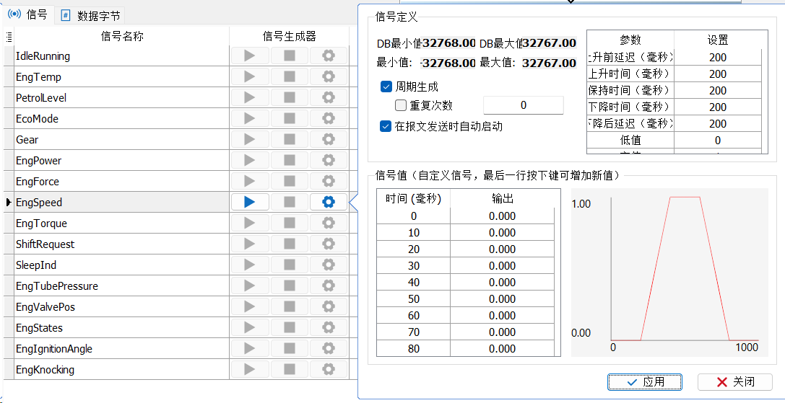
Task: Open EngTemp gear settings
Action: coord(329,76)
